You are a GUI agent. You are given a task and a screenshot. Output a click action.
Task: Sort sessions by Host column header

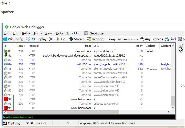(67, 46)
